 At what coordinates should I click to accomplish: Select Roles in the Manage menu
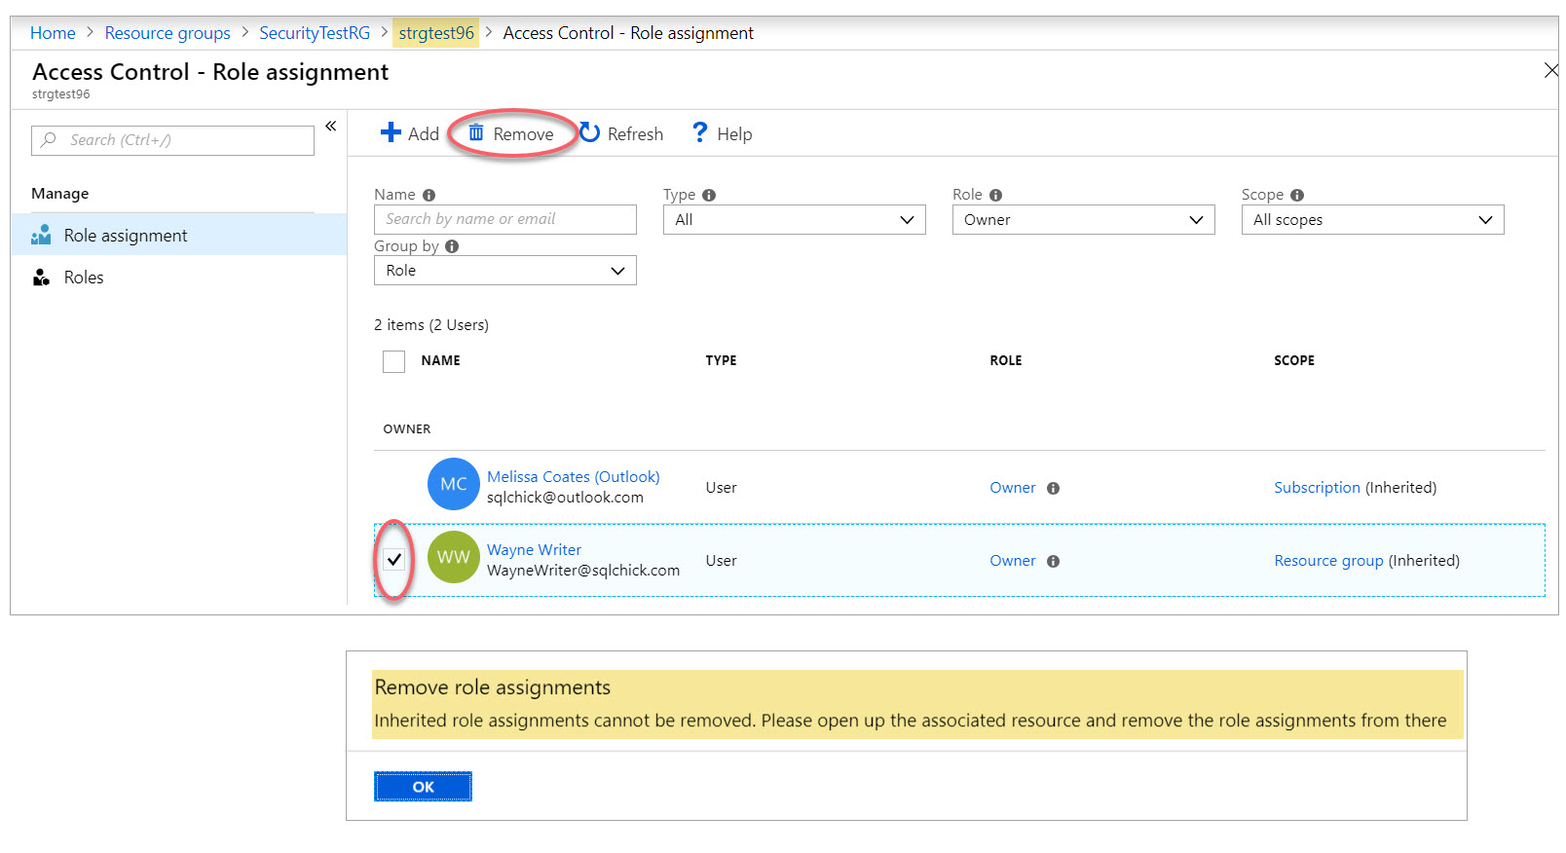(x=179, y=278)
